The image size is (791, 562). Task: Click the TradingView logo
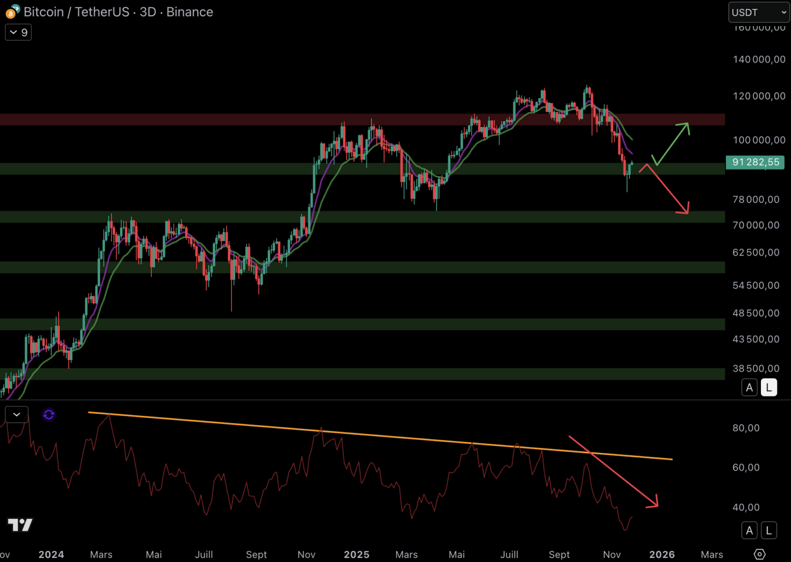tap(20, 525)
